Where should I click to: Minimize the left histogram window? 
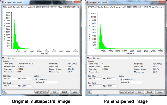68,2
